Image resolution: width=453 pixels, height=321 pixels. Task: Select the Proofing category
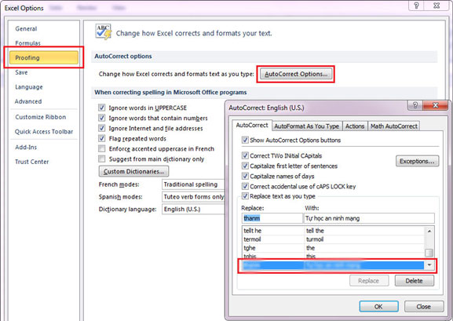point(44,57)
